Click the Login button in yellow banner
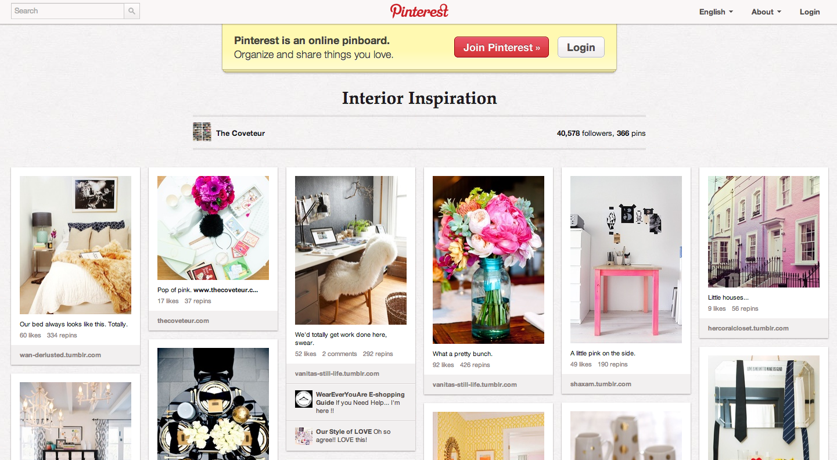The image size is (837, 460). pos(581,48)
